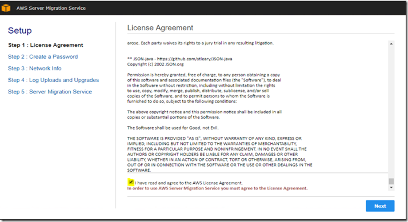Image resolution: width=408 pixels, height=222 pixels.
Task: Open Step 3 : Network Info
Action: click(35, 68)
